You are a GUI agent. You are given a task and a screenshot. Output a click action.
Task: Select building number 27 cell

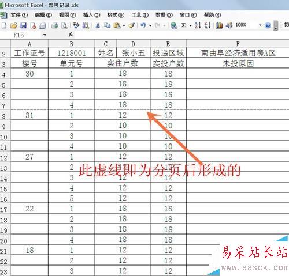point(29,157)
